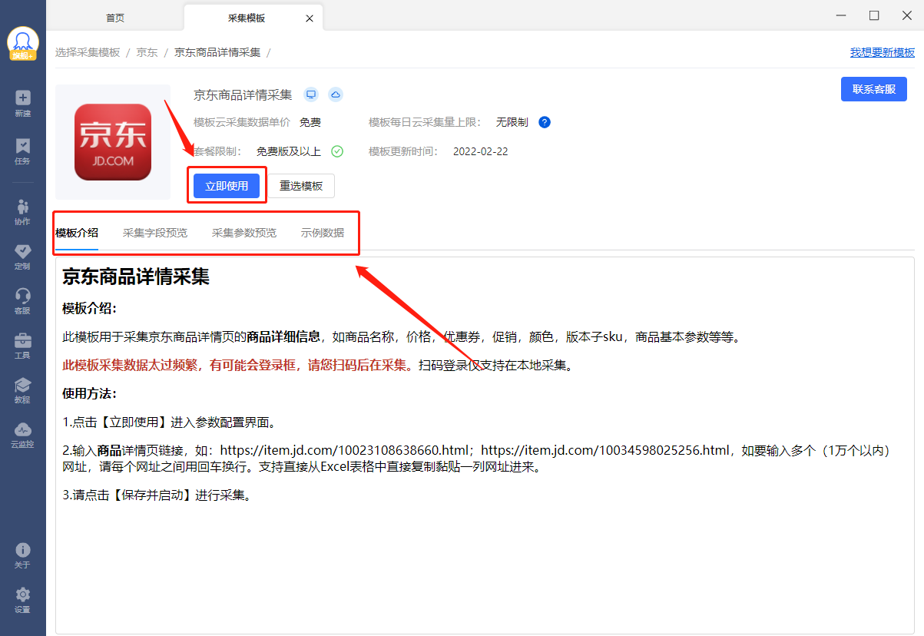Open 客服 (Customer service) headset icon
924x636 pixels.
[x=23, y=301]
